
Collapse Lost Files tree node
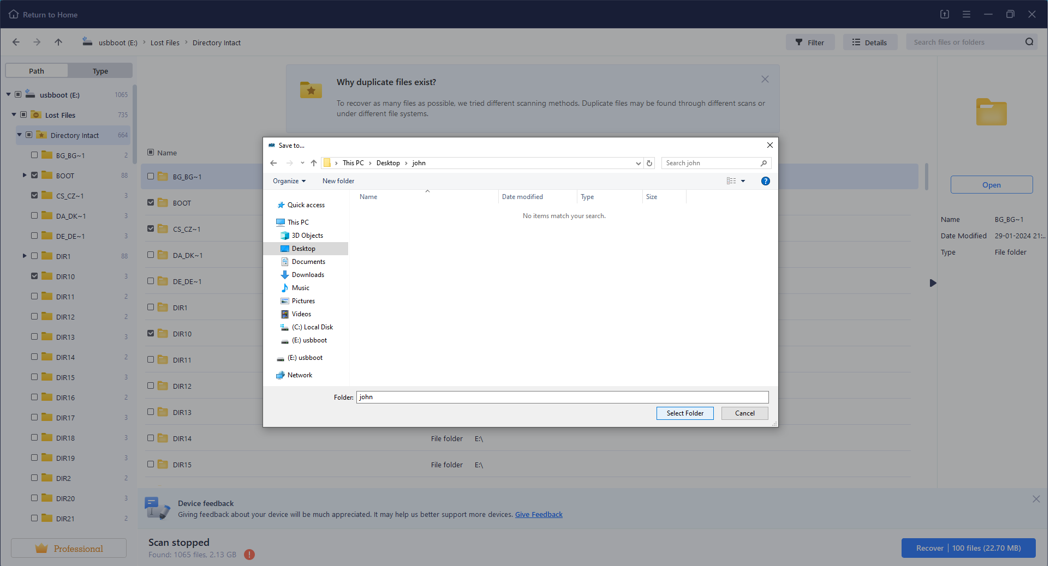14,115
